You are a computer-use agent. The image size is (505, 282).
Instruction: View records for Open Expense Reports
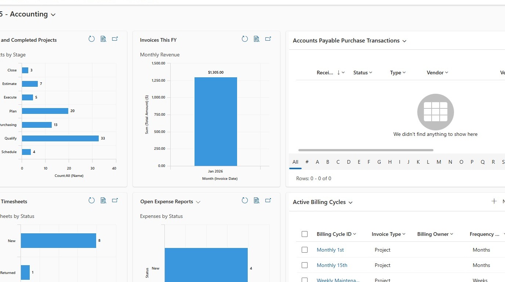(x=257, y=200)
